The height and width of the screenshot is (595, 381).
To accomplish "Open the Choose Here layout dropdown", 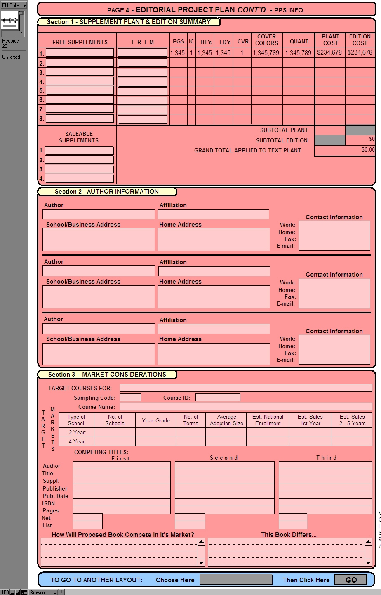I will click(236, 580).
